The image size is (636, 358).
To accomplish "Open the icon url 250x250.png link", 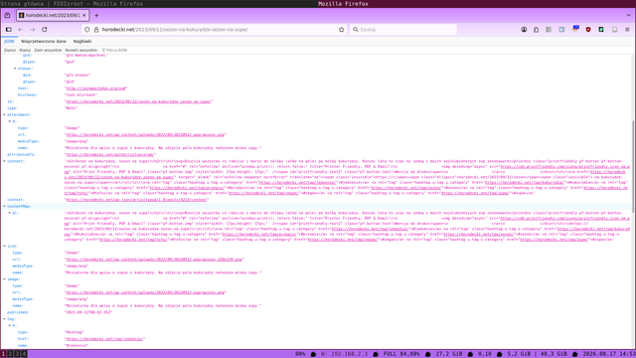I will coord(154,260).
